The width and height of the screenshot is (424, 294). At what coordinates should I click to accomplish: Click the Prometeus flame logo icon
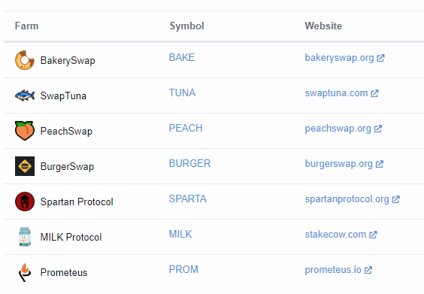tap(25, 272)
